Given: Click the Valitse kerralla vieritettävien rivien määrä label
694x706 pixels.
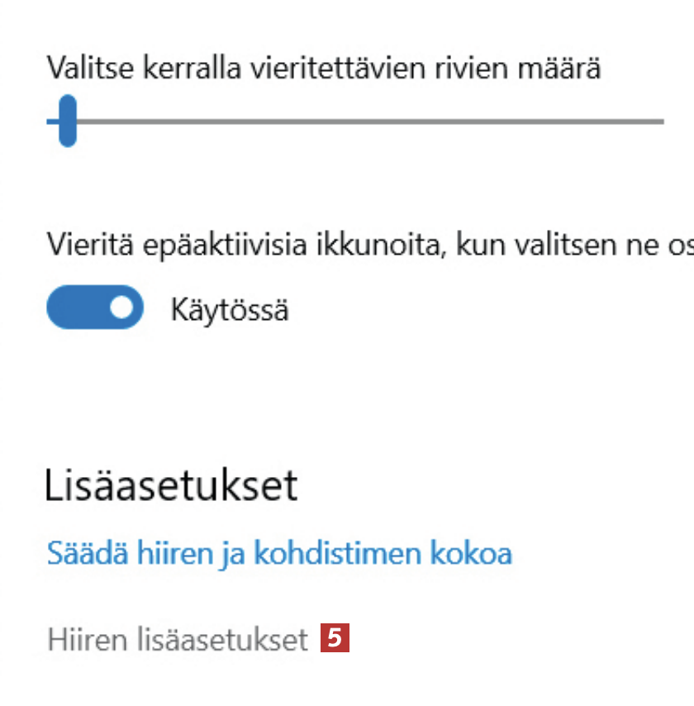Looking at the screenshot, I should pyautogui.click(x=323, y=68).
